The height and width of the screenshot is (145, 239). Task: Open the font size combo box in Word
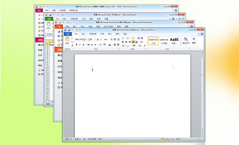pos(92,39)
